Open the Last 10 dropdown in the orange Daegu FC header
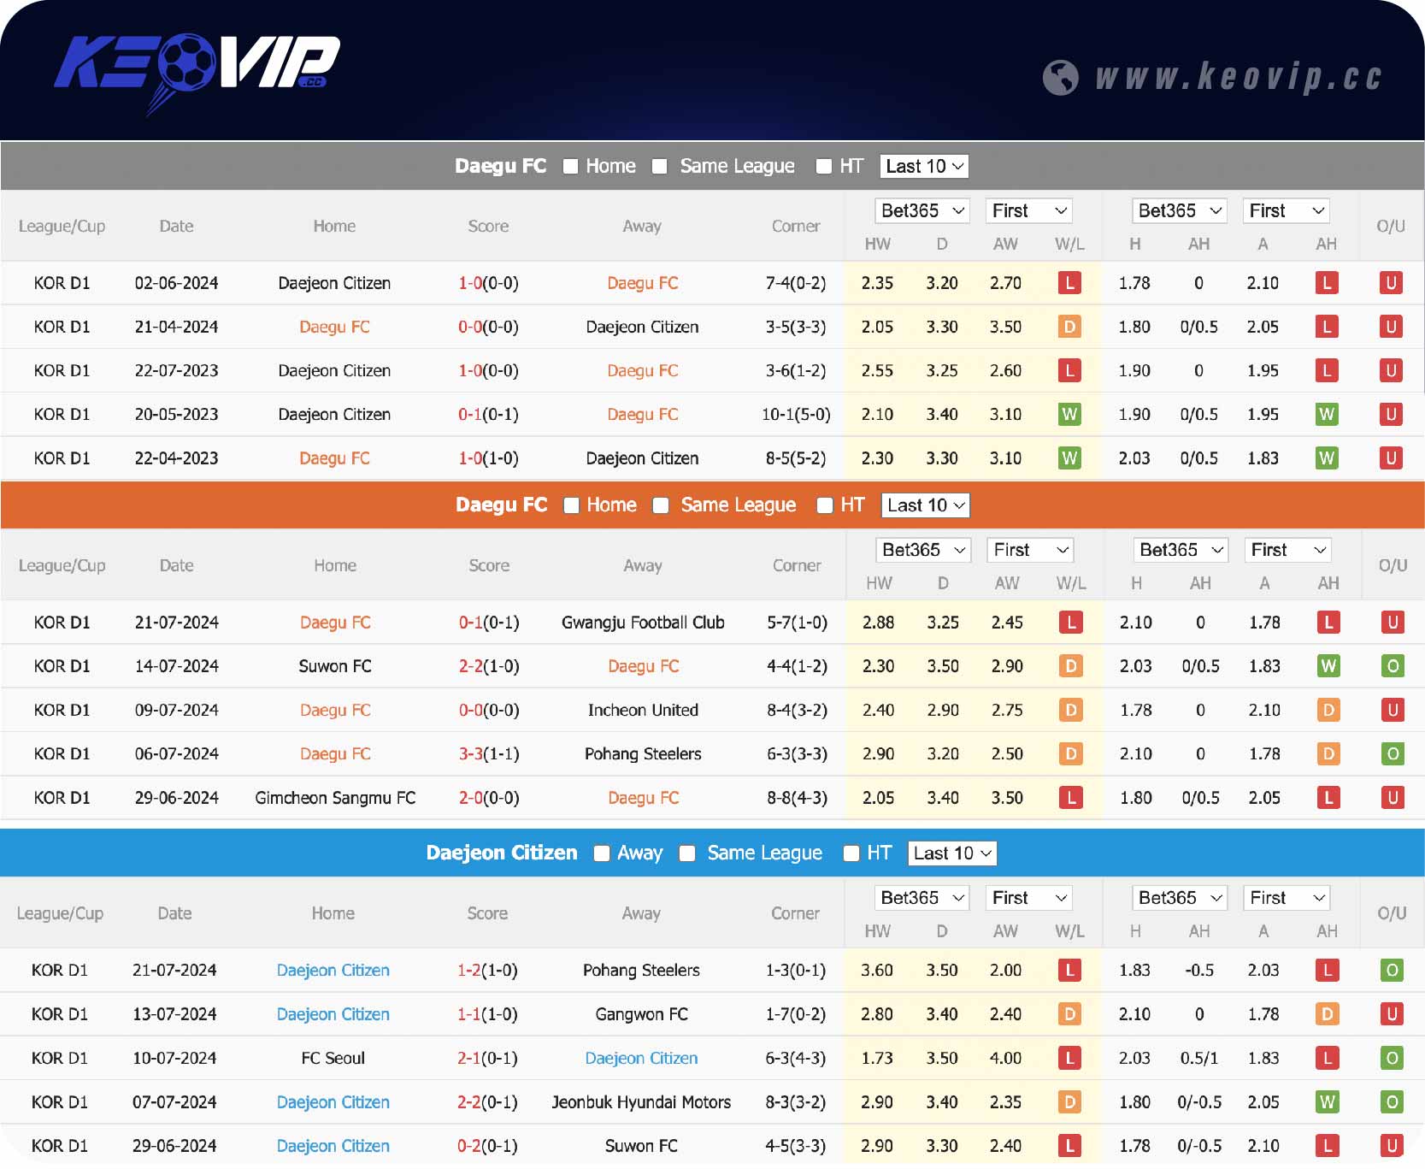The width and height of the screenshot is (1425, 1169). click(926, 505)
